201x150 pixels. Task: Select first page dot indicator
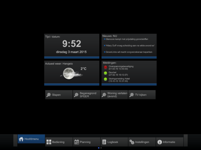click(x=99, y=148)
